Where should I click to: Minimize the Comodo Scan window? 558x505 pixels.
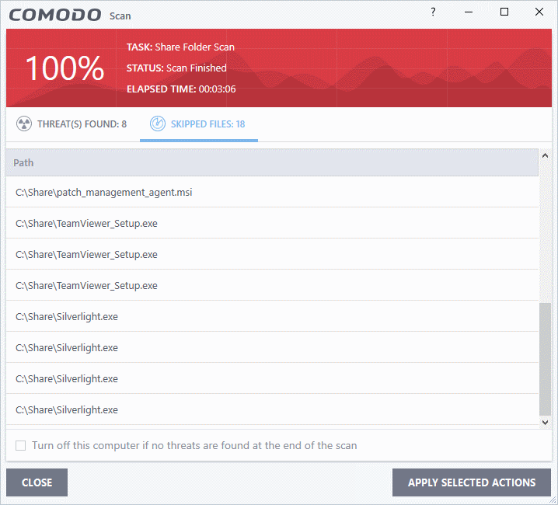pyautogui.click(x=469, y=12)
